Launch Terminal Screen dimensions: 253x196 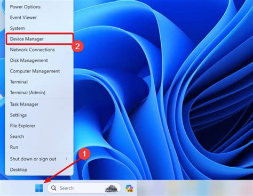pos(39,82)
